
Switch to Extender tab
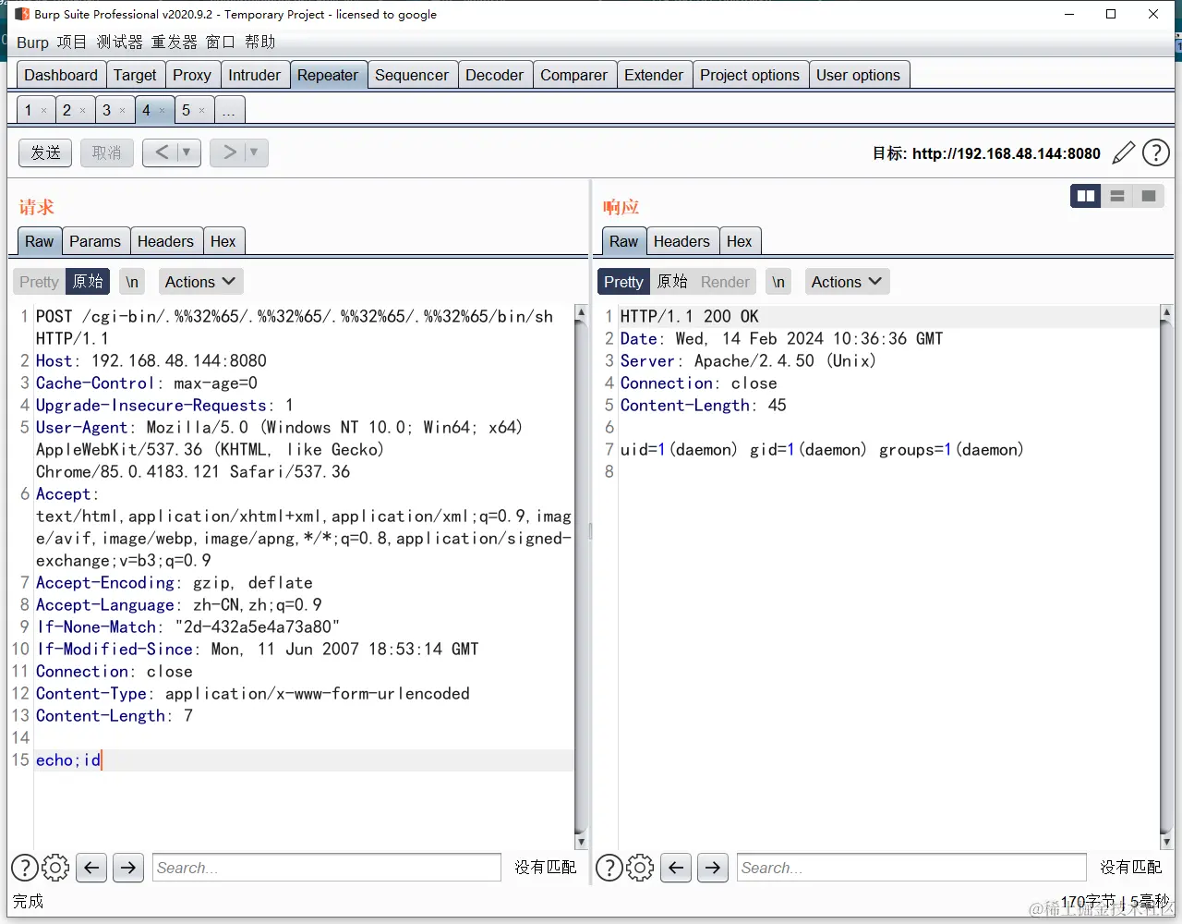[x=654, y=75]
